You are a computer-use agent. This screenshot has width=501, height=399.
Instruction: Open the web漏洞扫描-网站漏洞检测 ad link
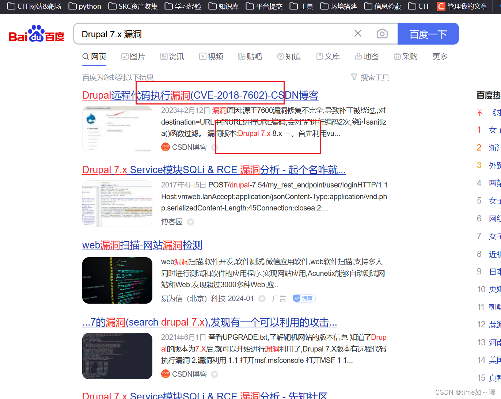point(142,245)
